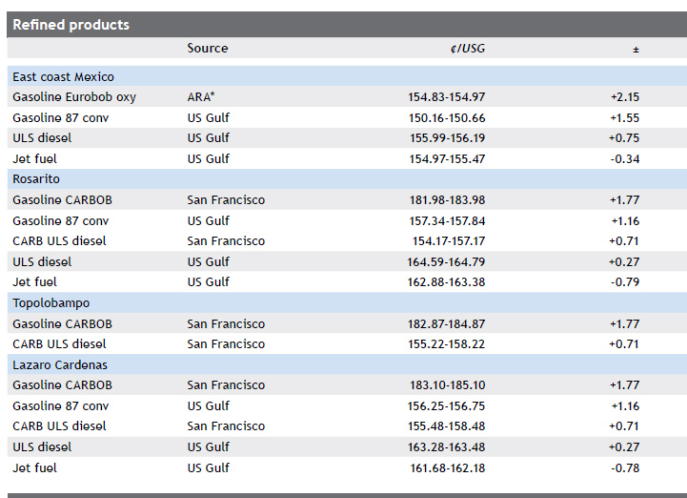Screen dimensions: 687x498
Task: Click the Gasoline Eurobob oxy row label
Action: pyautogui.click(x=74, y=97)
